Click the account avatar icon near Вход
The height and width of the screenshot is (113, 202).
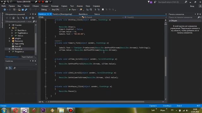pos(200,6)
